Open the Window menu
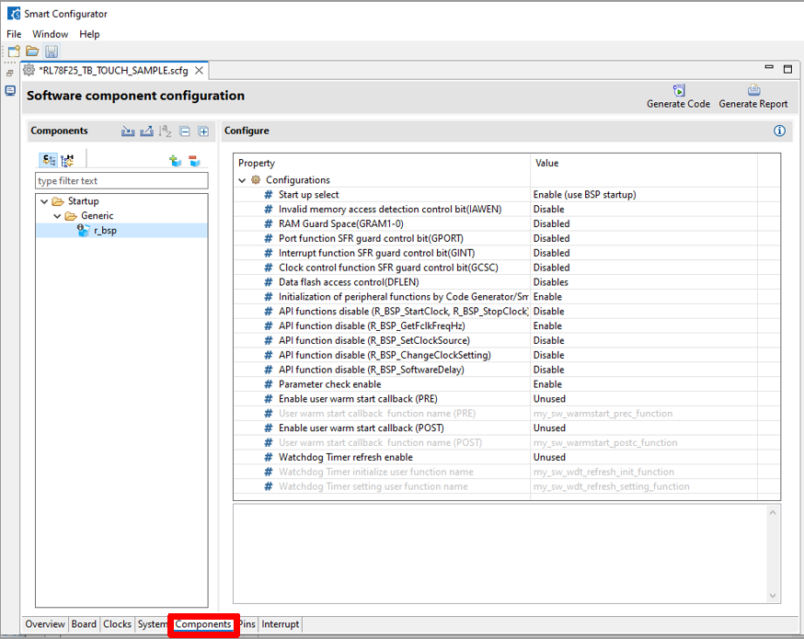 click(x=51, y=34)
